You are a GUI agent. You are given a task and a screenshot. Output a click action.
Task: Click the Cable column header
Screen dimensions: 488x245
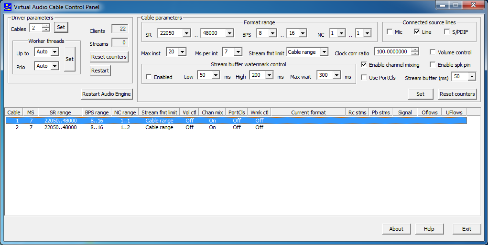pos(14,112)
